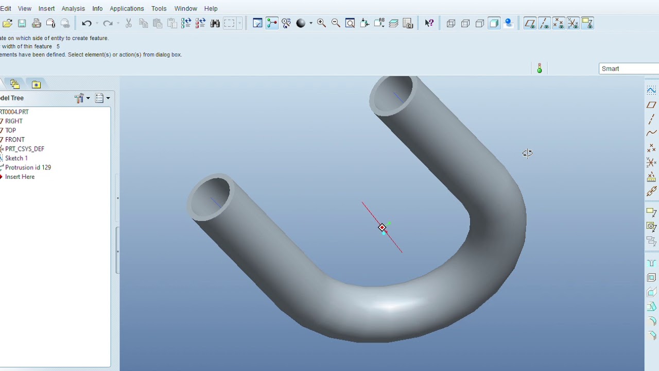Select FRONT datum plane in tree
Screen dimensions: 659x371
pyautogui.click(x=14, y=140)
